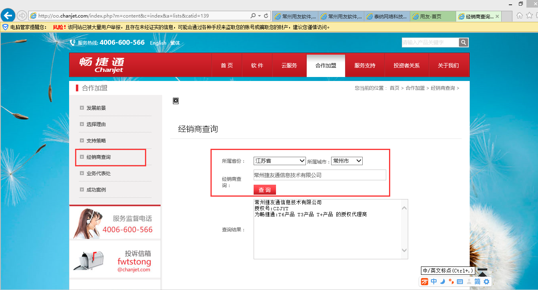Open the 云服务 navigation menu
The width and height of the screenshot is (538, 290).
289,65
